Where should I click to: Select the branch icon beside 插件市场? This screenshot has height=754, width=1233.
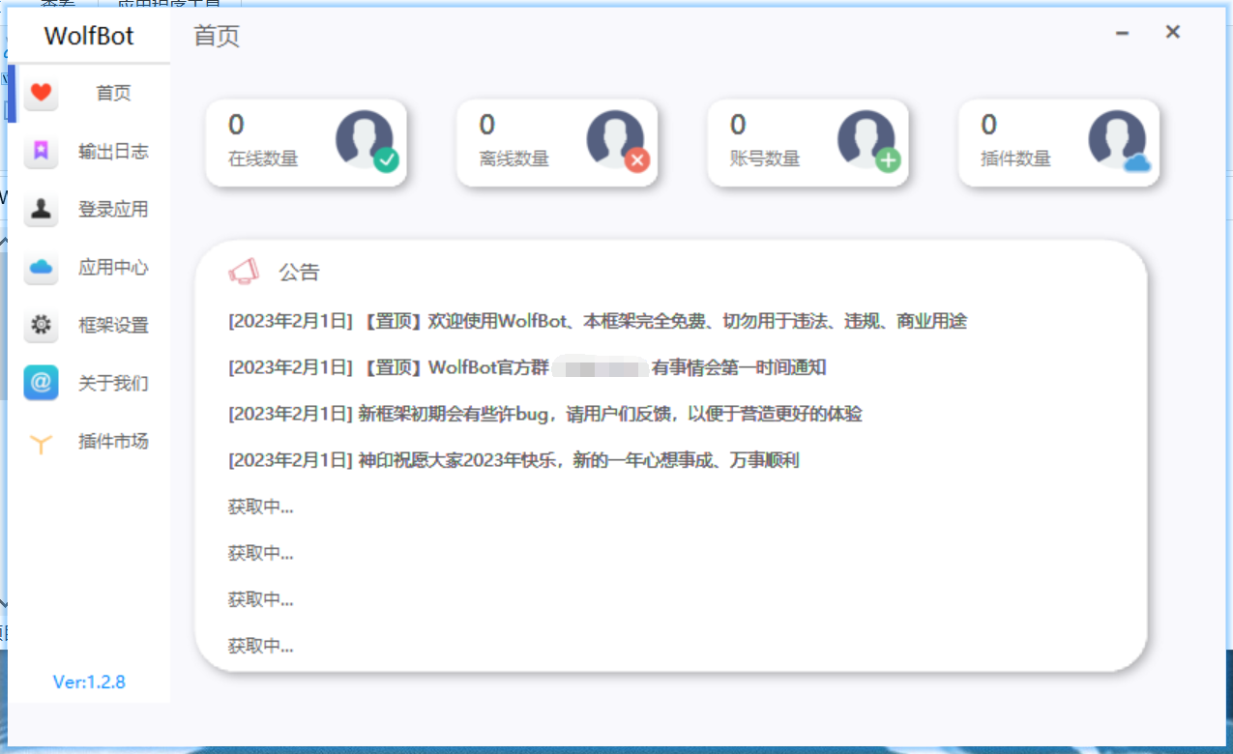point(40,441)
